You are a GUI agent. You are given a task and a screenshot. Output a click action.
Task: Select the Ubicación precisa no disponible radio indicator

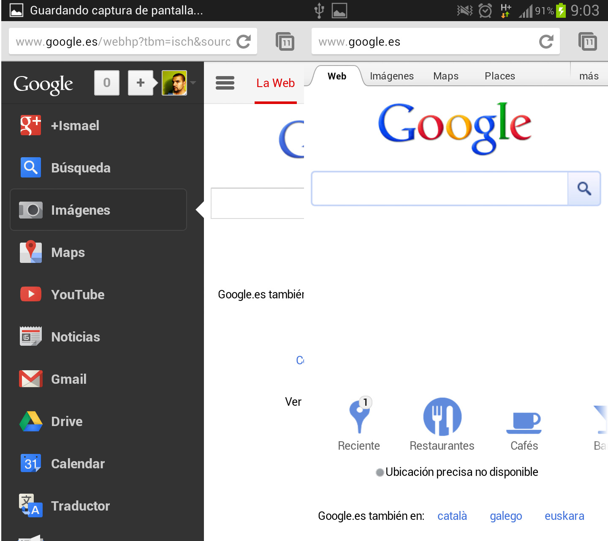pos(380,472)
